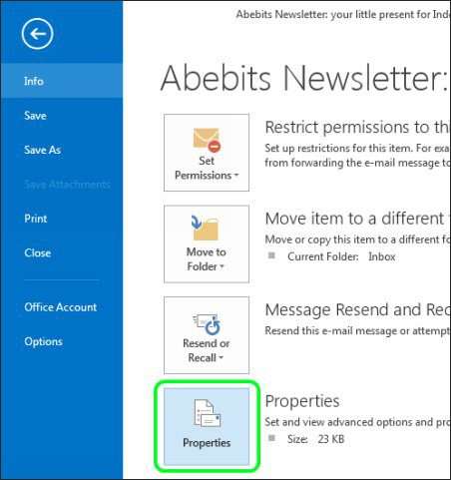This screenshot has height=480, width=451.
Task: Click the back arrow circle icon
Action: (x=37, y=34)
